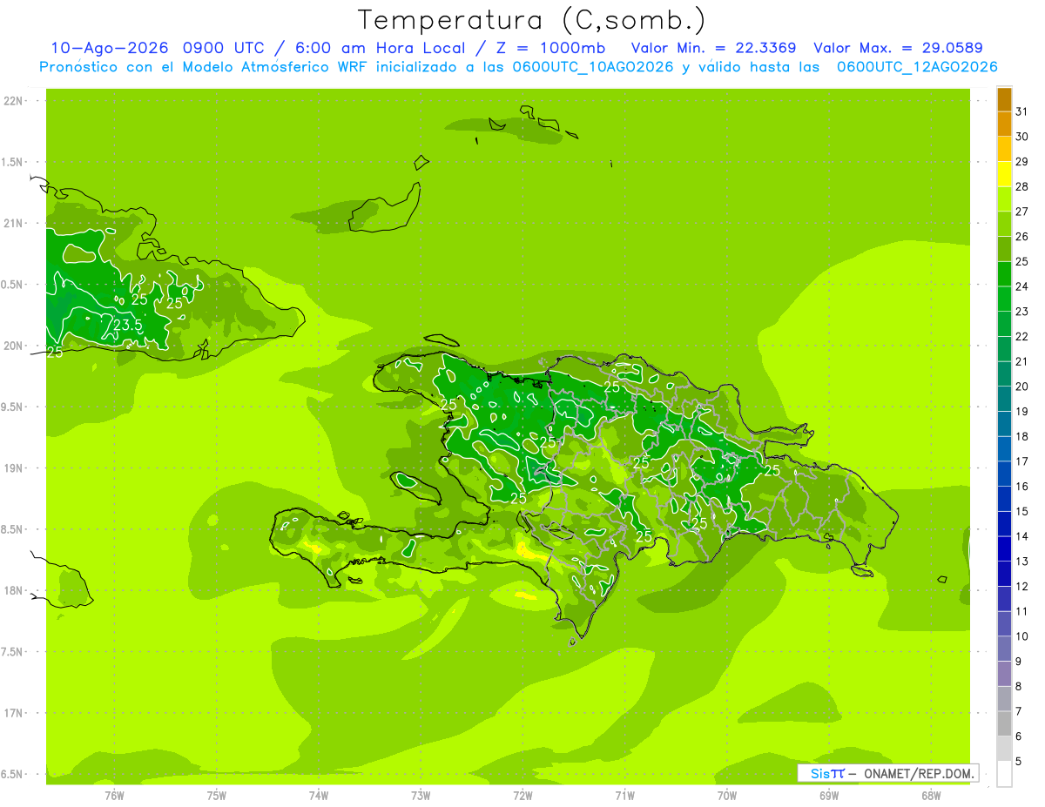Screen dimensions: 1045x807
Task: Click the "17N" latitude axis label
Action: tap(13, 713)
